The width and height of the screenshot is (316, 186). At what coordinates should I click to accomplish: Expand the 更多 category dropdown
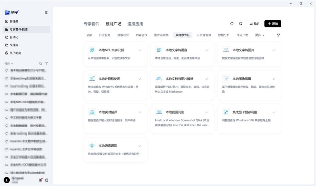(x=260, y=35)
